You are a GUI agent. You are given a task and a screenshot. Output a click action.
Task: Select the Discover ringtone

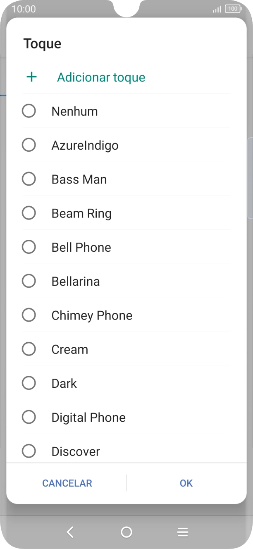29,451
